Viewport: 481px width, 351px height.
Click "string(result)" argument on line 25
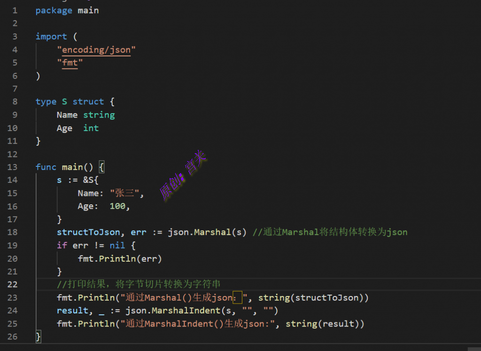325,324
